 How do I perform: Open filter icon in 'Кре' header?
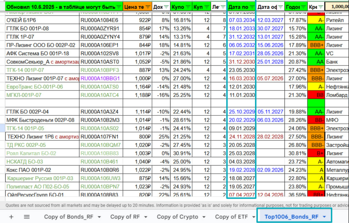point(321,7)
